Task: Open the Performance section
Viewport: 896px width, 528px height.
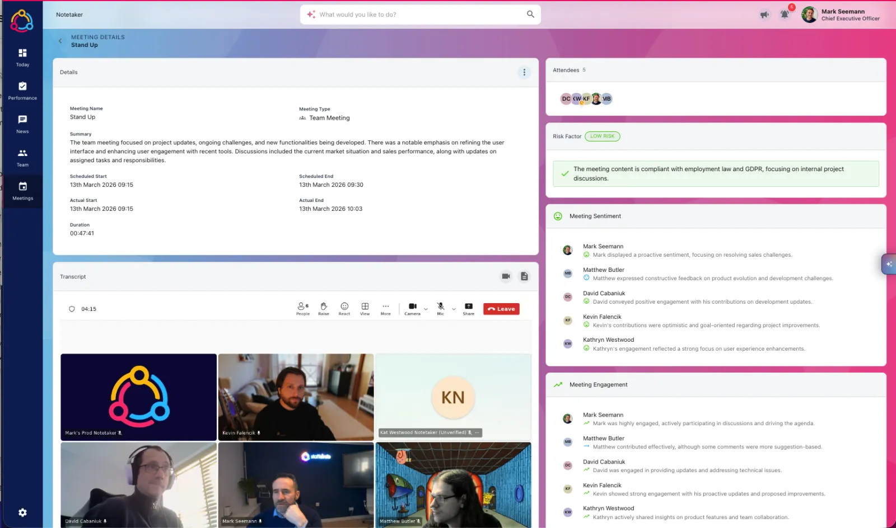Action: pos(22,91)
